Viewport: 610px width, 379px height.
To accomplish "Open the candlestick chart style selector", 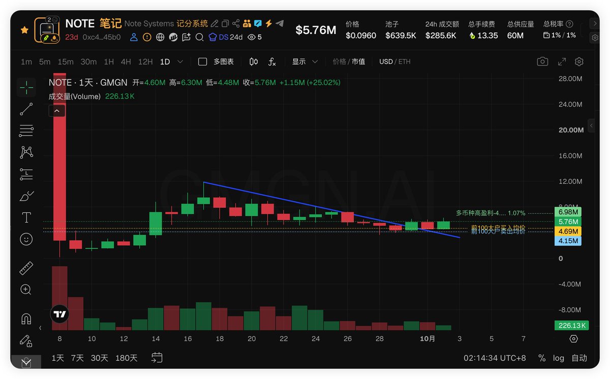I will [254, 61].
